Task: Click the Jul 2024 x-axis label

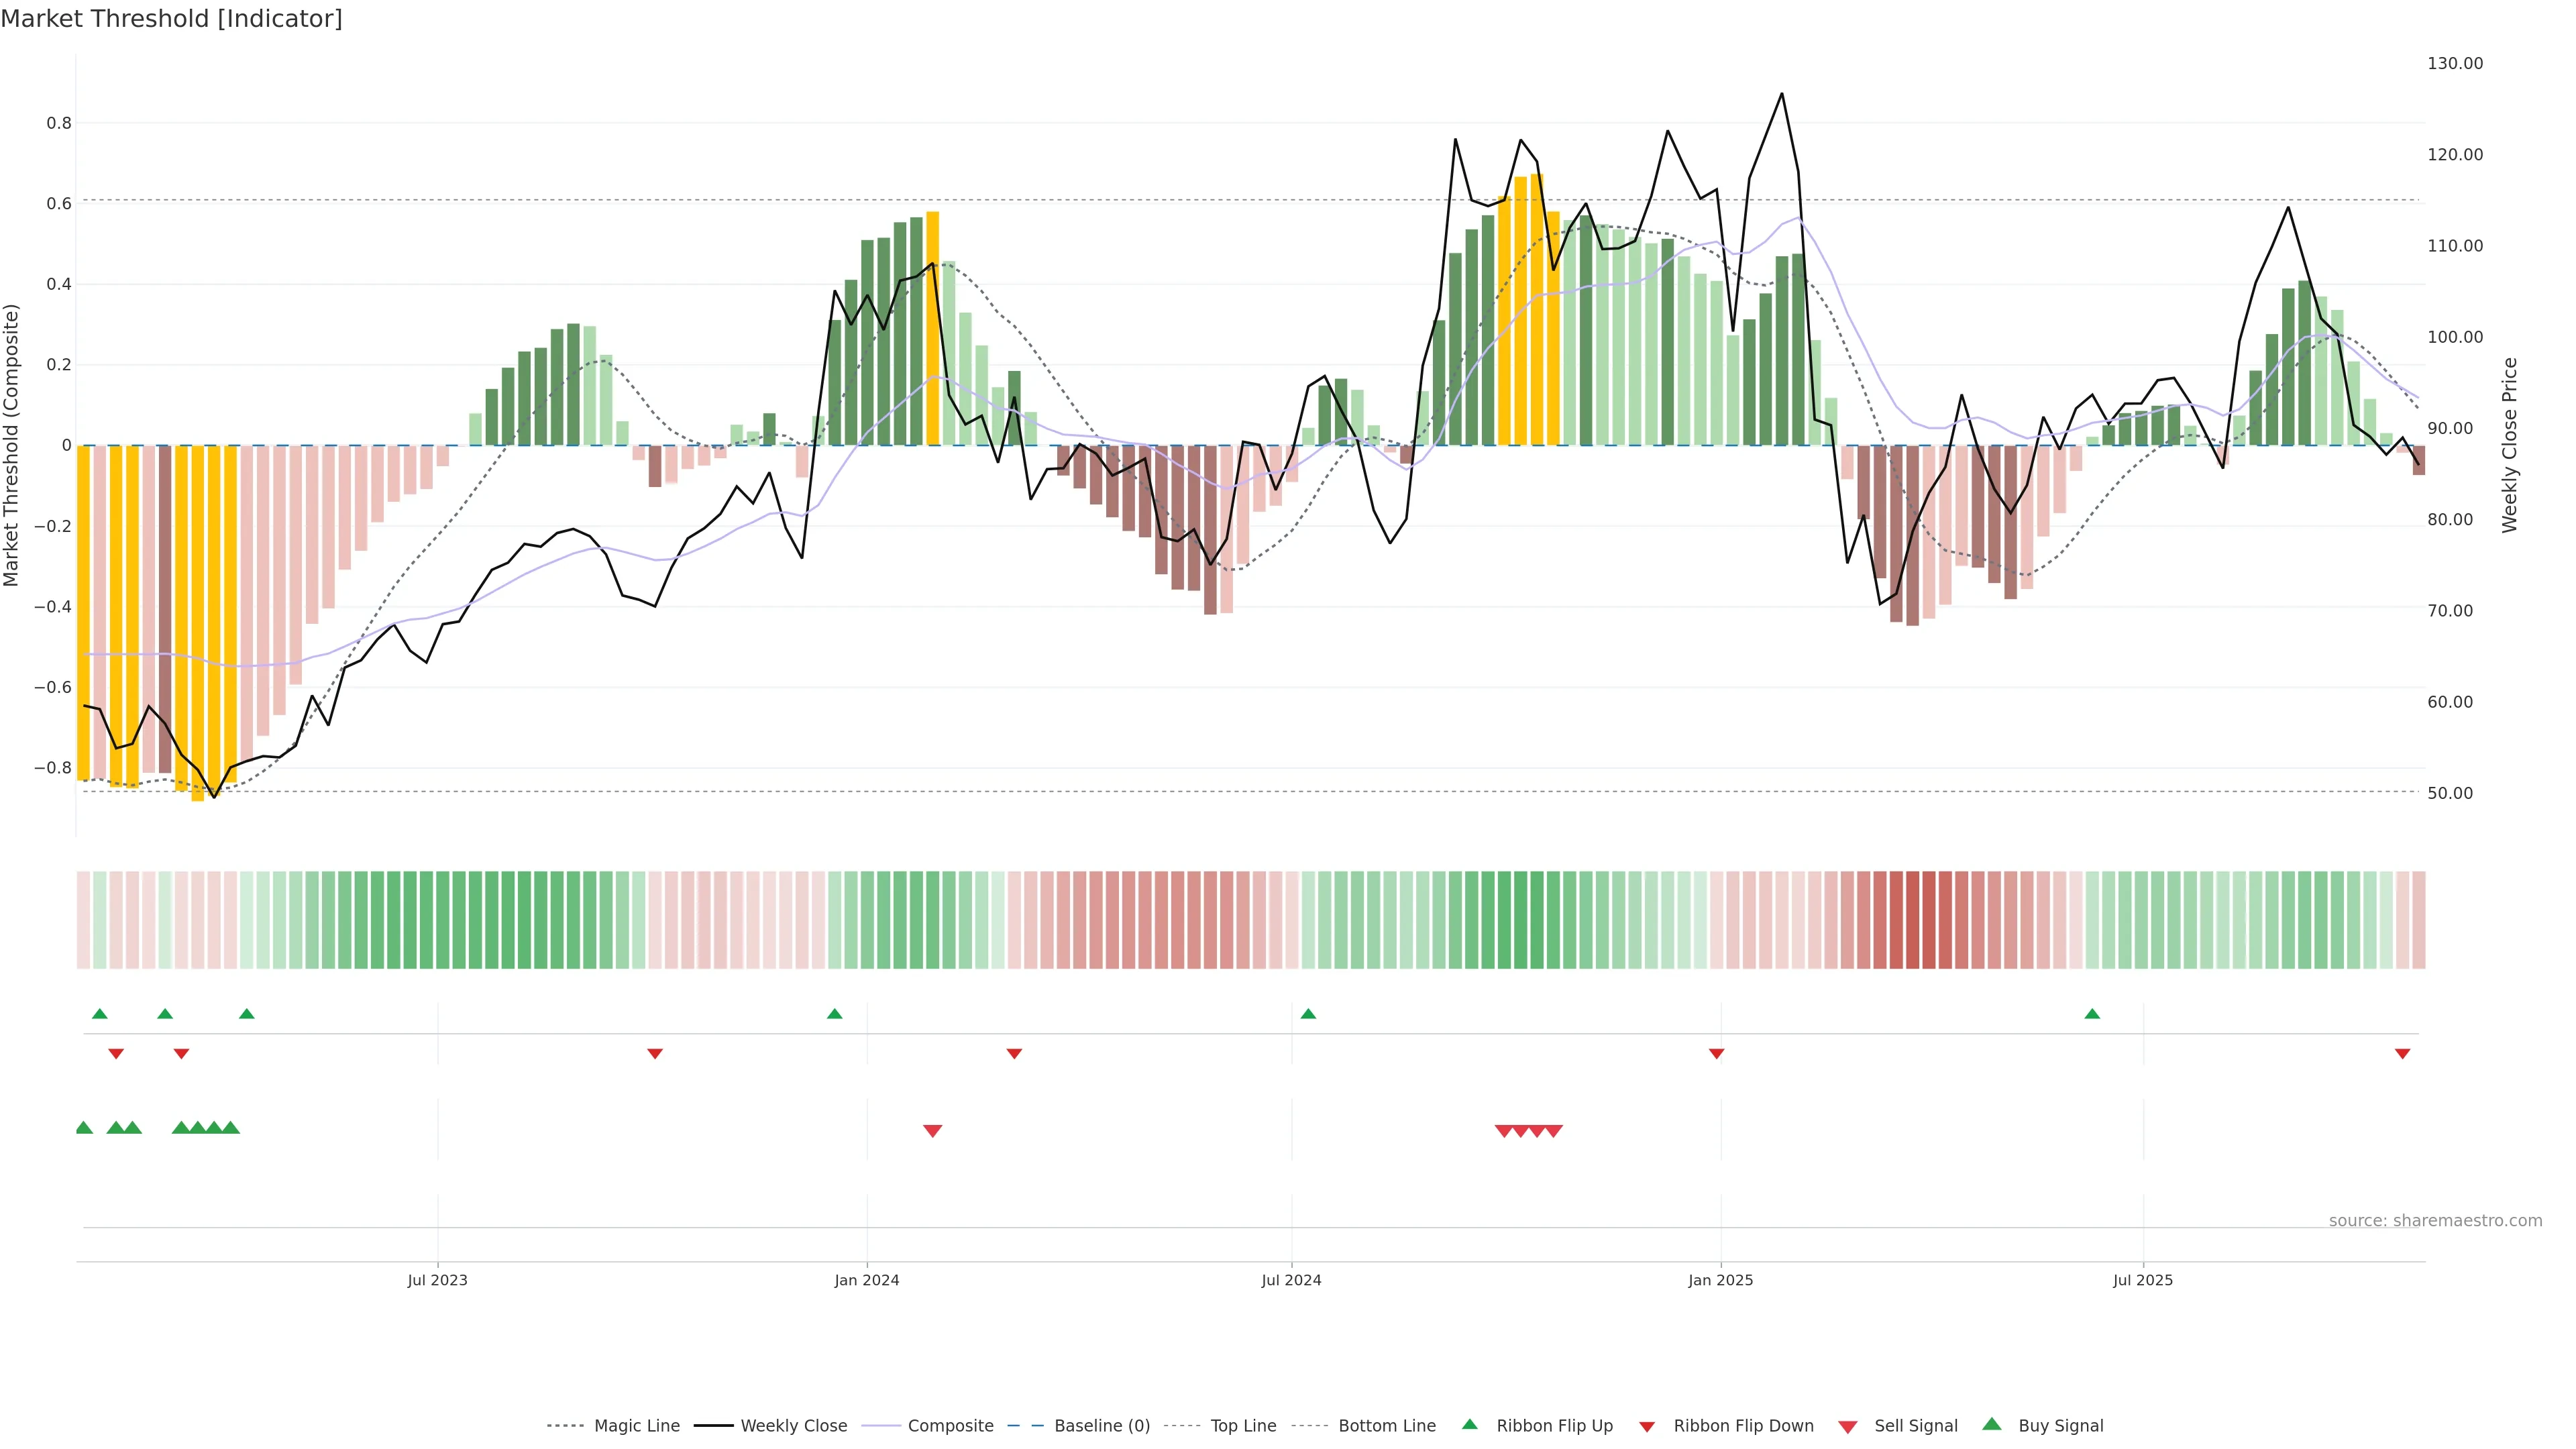Action: 1291,1280
